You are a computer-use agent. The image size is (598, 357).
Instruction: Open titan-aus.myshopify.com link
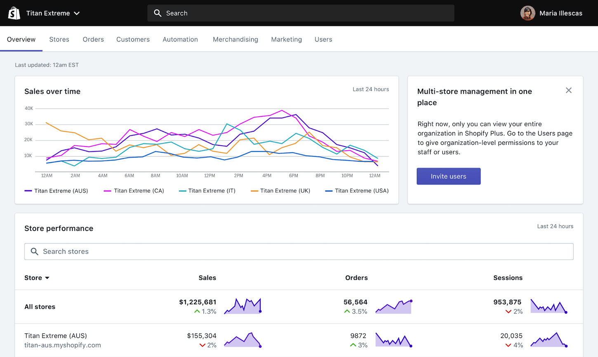(63, 345)
